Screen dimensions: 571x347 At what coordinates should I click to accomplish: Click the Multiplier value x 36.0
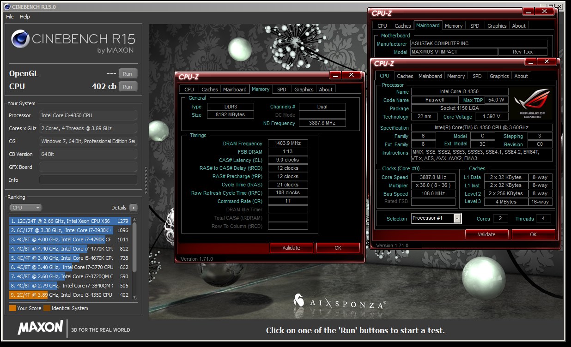pos(433,185)
